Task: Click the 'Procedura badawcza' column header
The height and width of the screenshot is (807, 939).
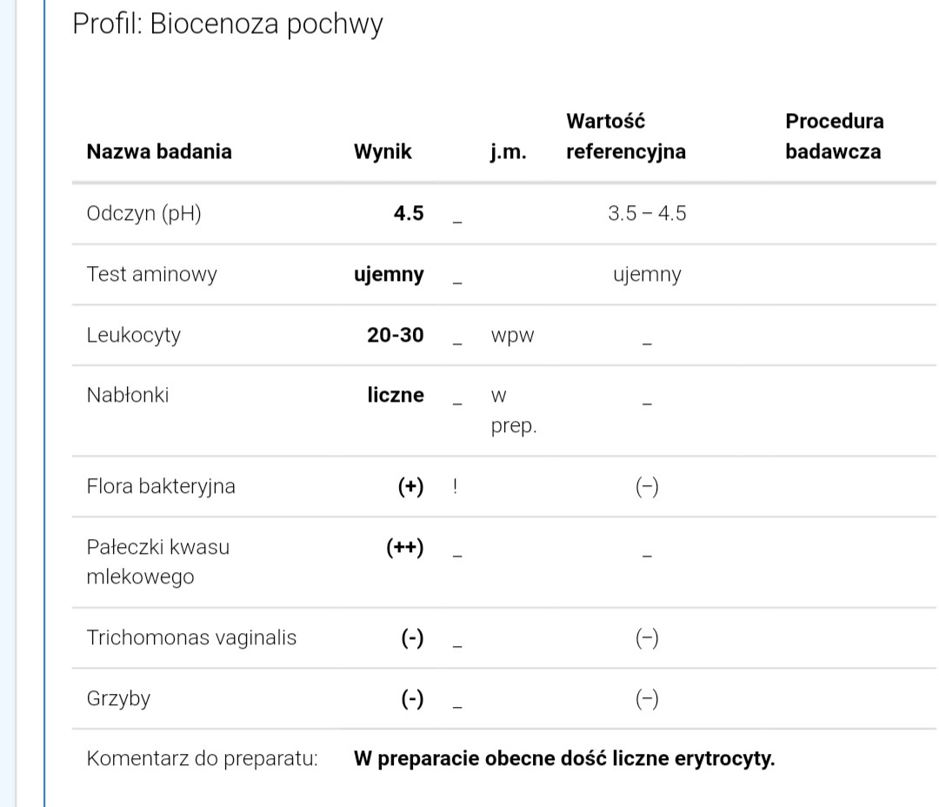Action: point(833,136)
